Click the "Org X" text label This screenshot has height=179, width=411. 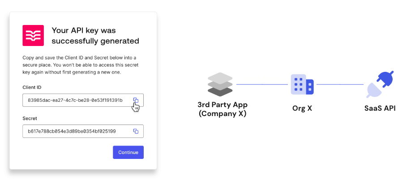click(x=302, y=108)
